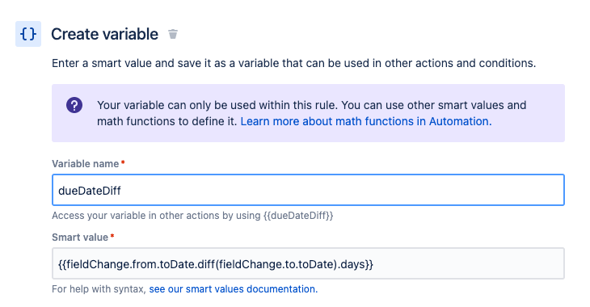Click the 'Access your variable' helper text

192,216
